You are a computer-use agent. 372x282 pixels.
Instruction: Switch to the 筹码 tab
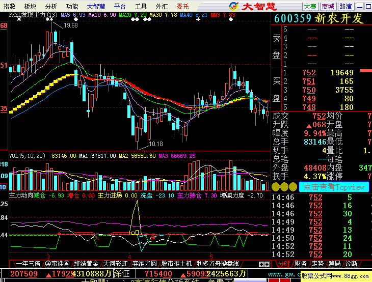(334, 264)
